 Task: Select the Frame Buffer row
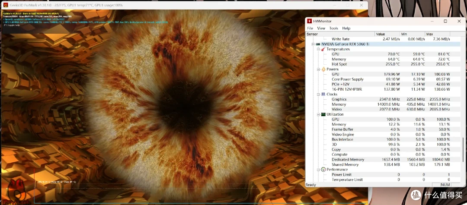point(384,129)
